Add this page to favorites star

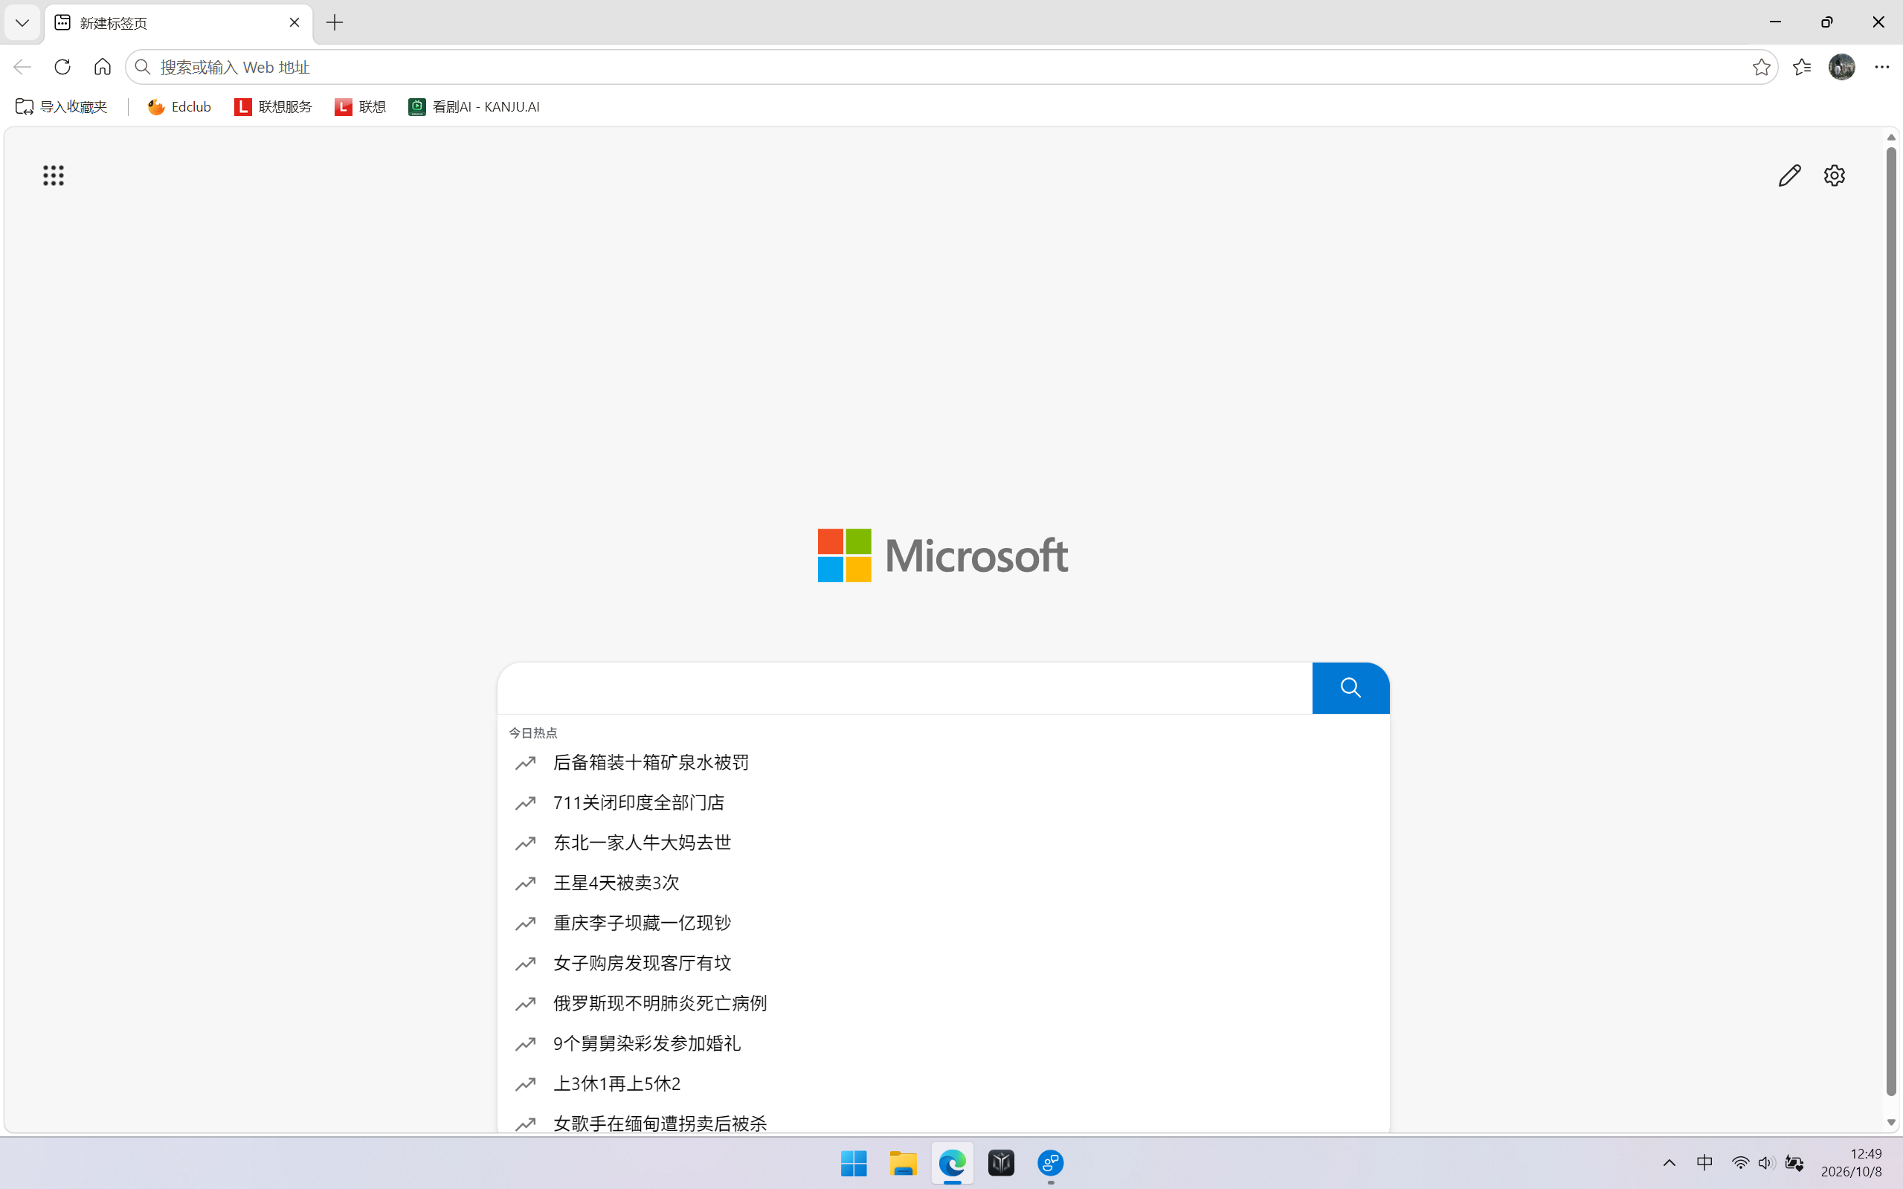(1762, 67)
